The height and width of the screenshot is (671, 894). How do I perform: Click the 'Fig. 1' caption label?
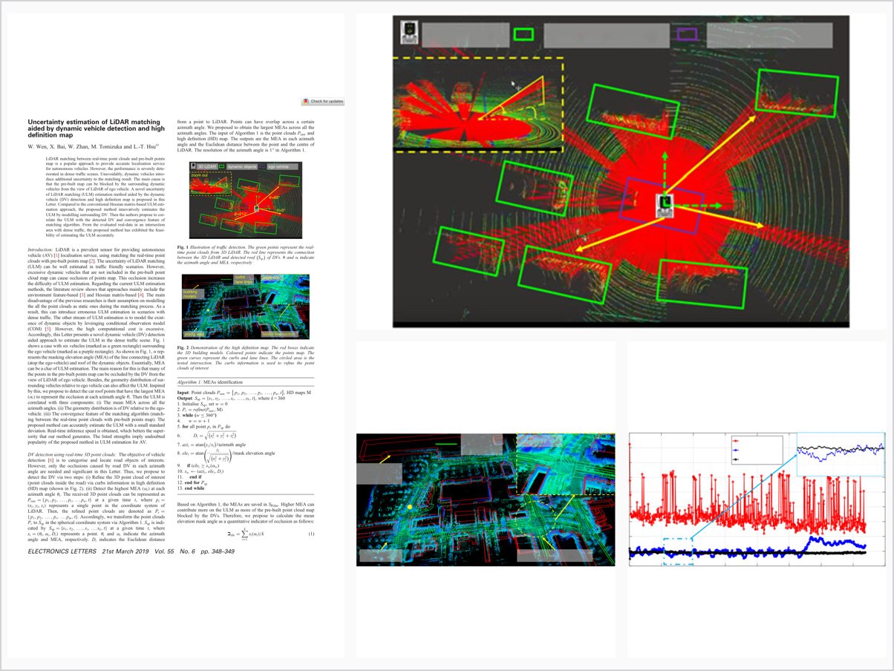pos(183,246)
